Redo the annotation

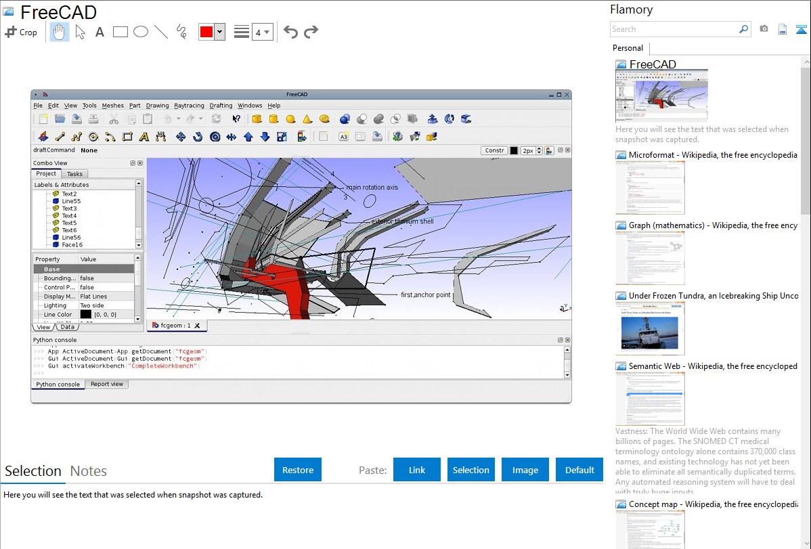[x=311, y=32]
